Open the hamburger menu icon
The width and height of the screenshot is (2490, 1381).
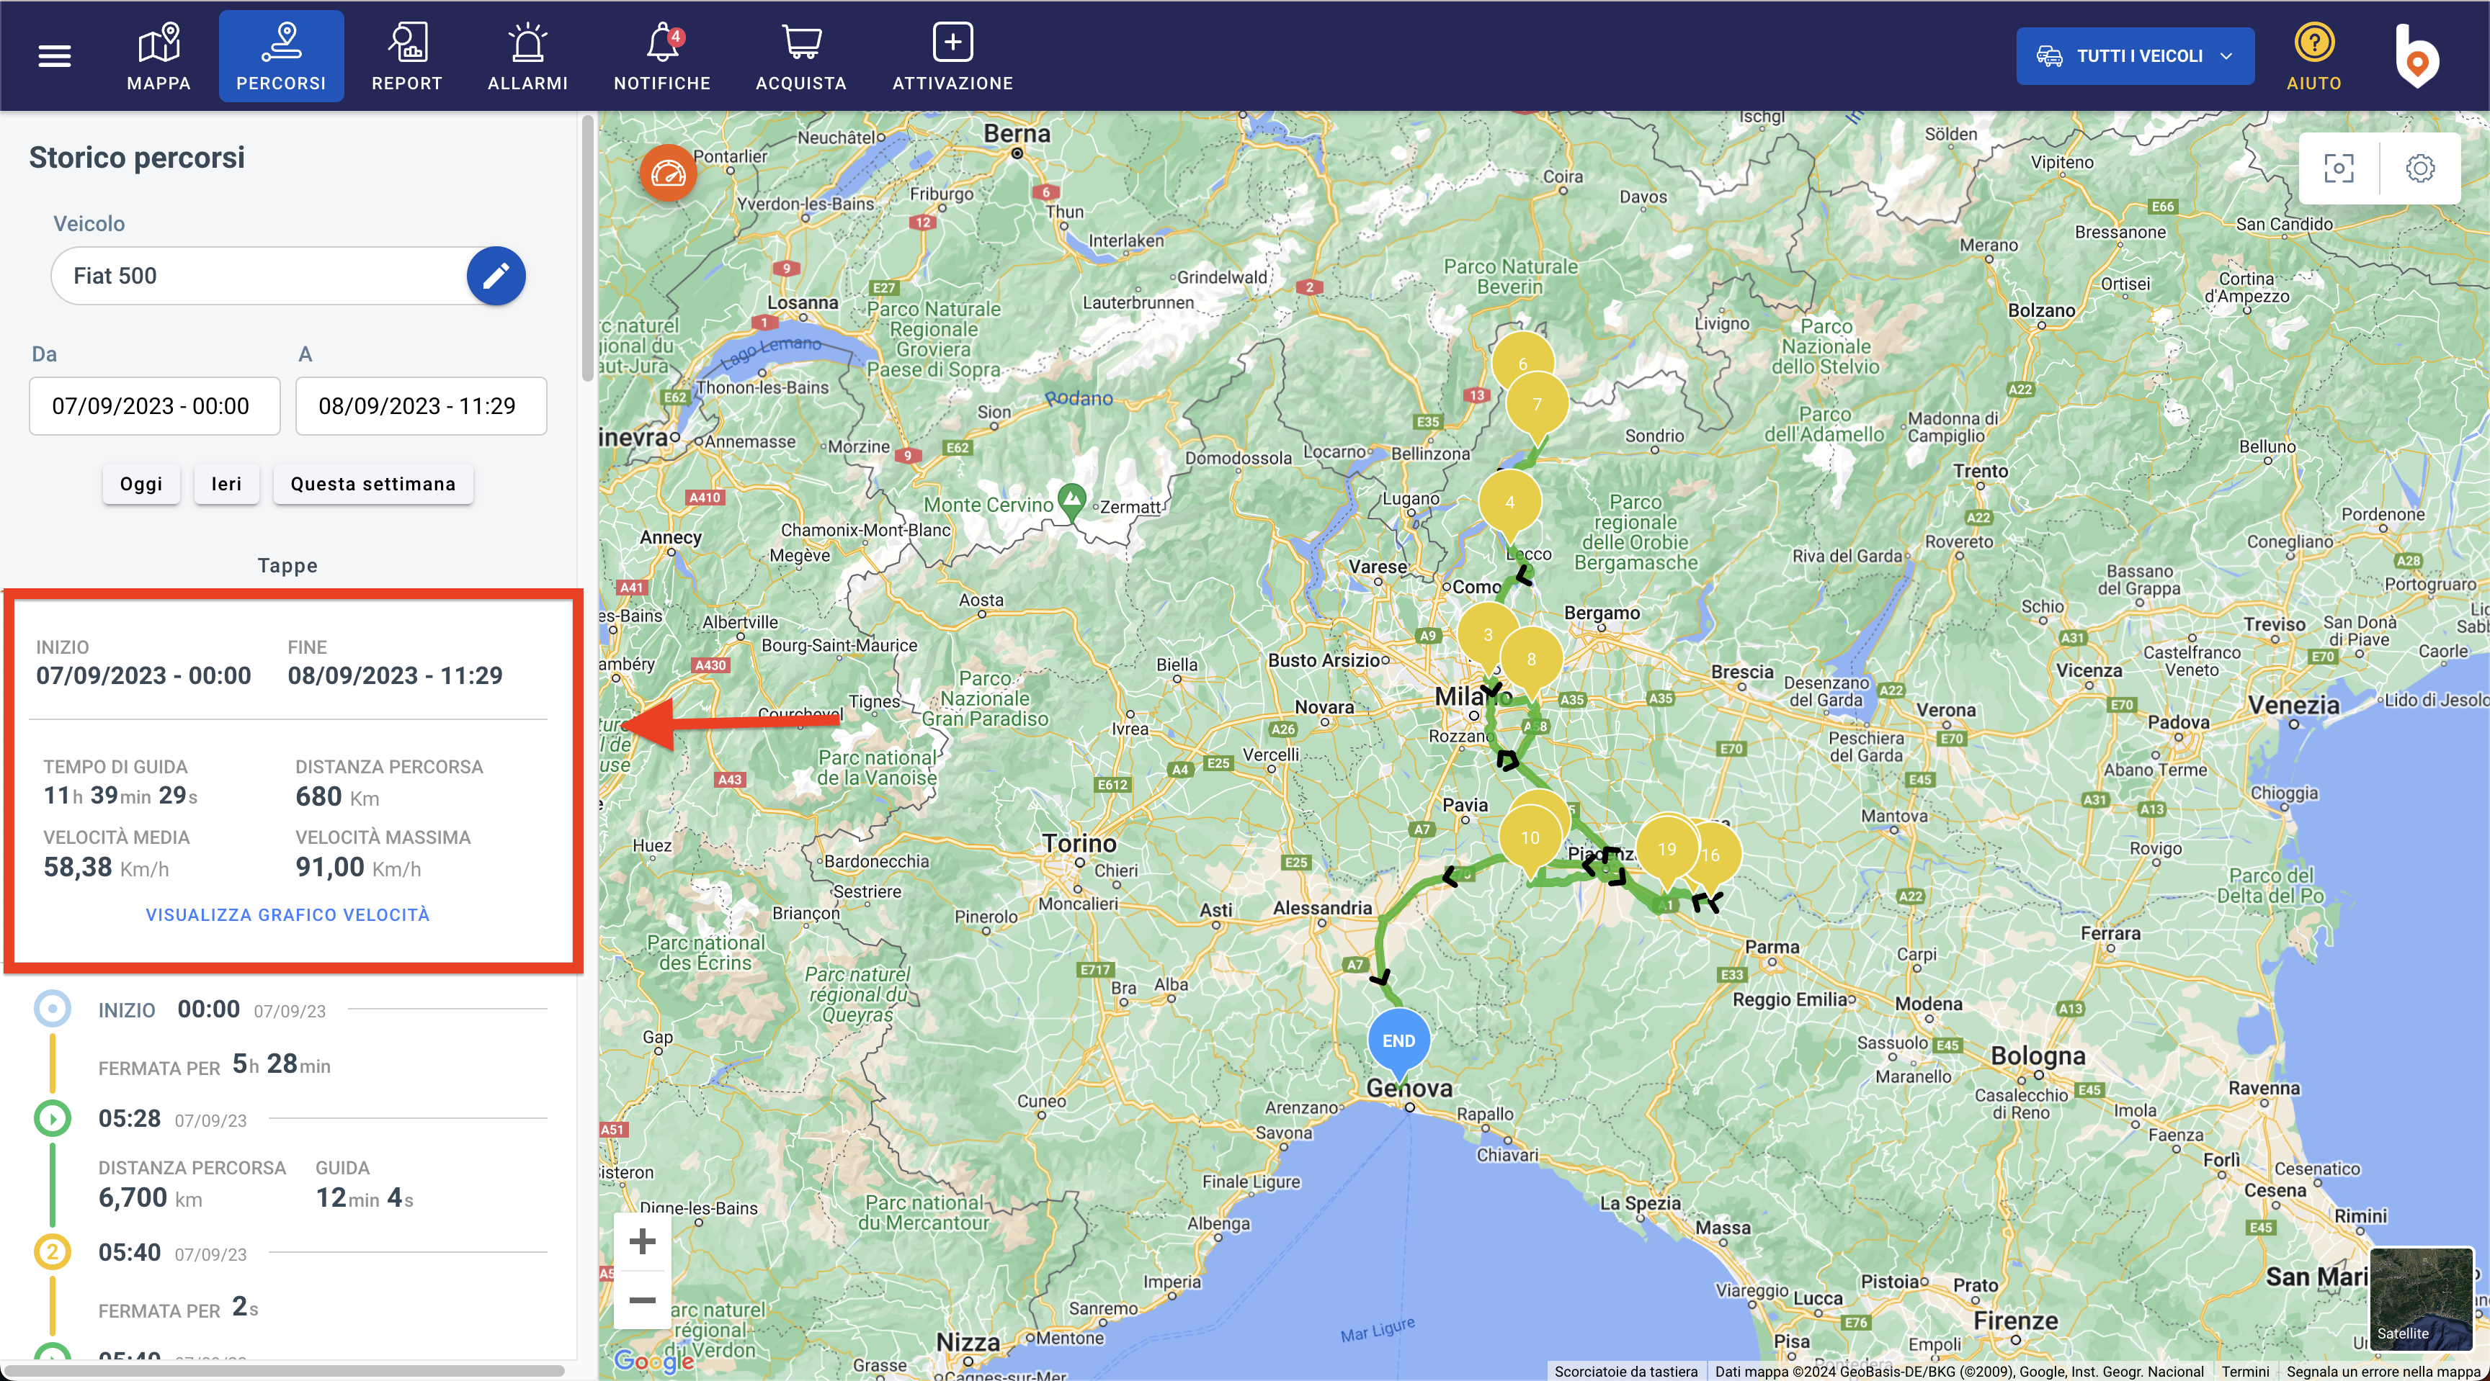tap(54, 56)
